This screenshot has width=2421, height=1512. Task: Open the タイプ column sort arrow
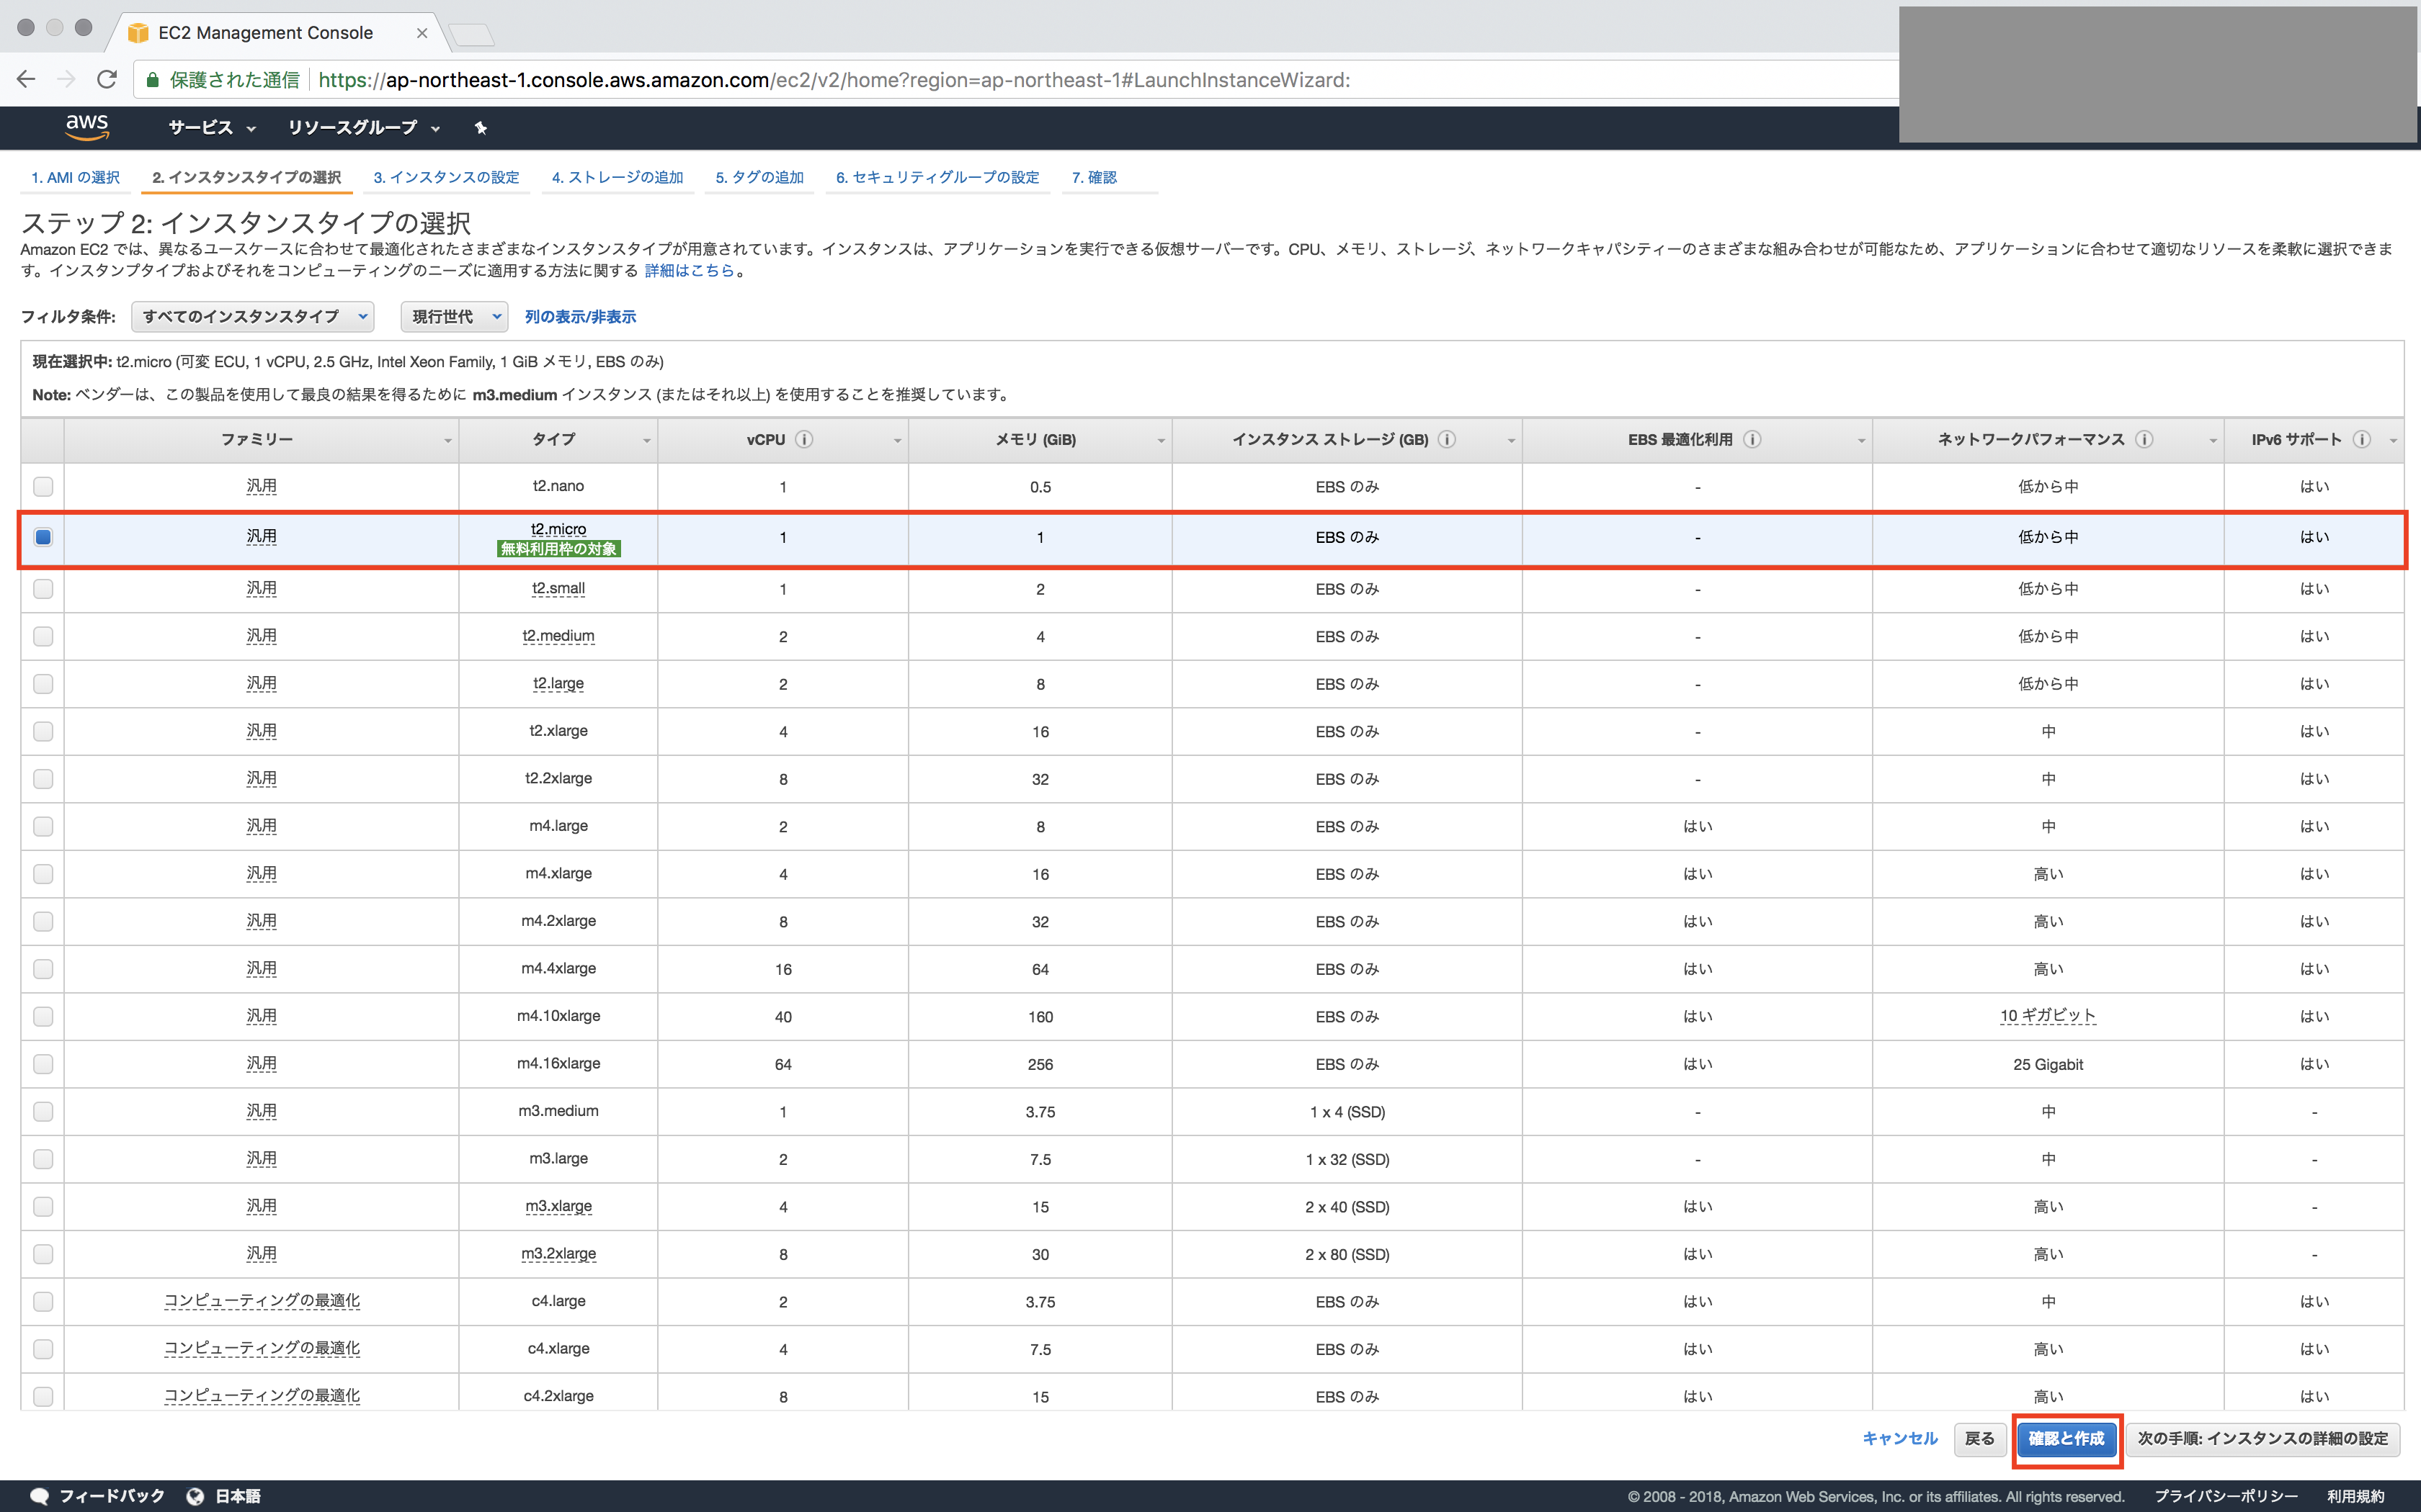(x=646, y=441)
